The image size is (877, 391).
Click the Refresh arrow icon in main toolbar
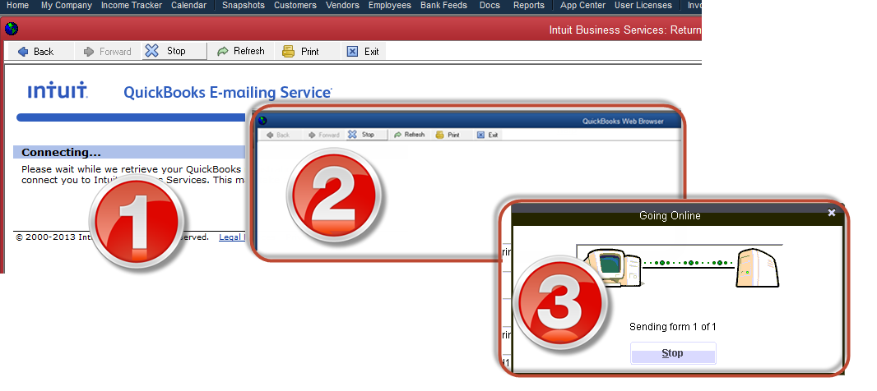pos(223,52)
